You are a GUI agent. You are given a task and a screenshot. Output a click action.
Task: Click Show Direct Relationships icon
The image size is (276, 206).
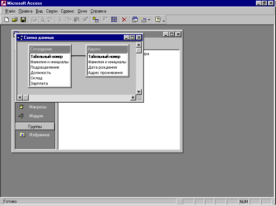(x=106, y=20)
